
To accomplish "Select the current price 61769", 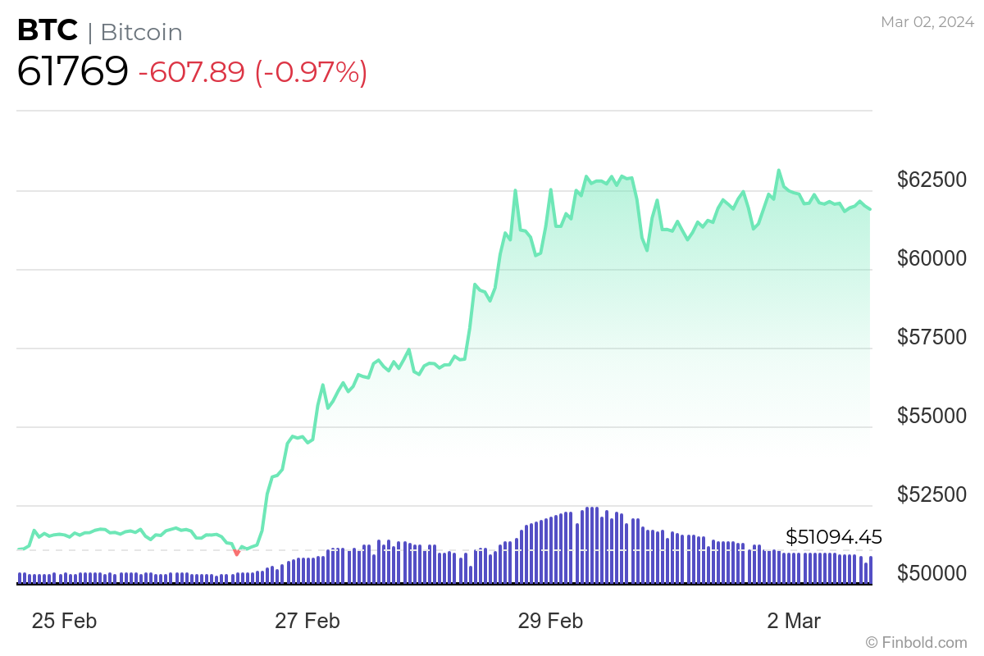I will tap(72, 71).
